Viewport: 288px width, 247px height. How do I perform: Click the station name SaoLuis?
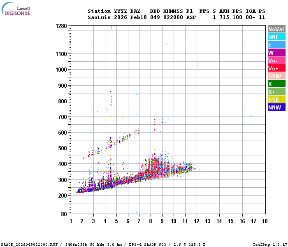99,17
